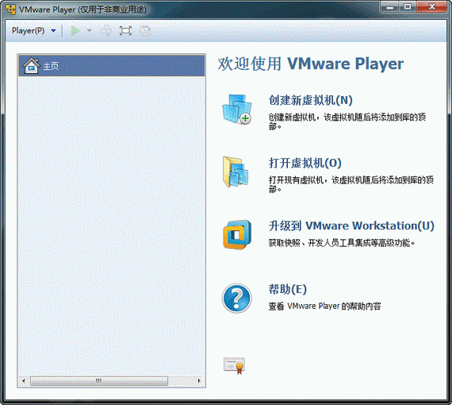The width and height of the screenshot is (452, 405).
Task: Click the send Ctrl+Alt+Del toolbar icon
Action: tap(106, 31)
